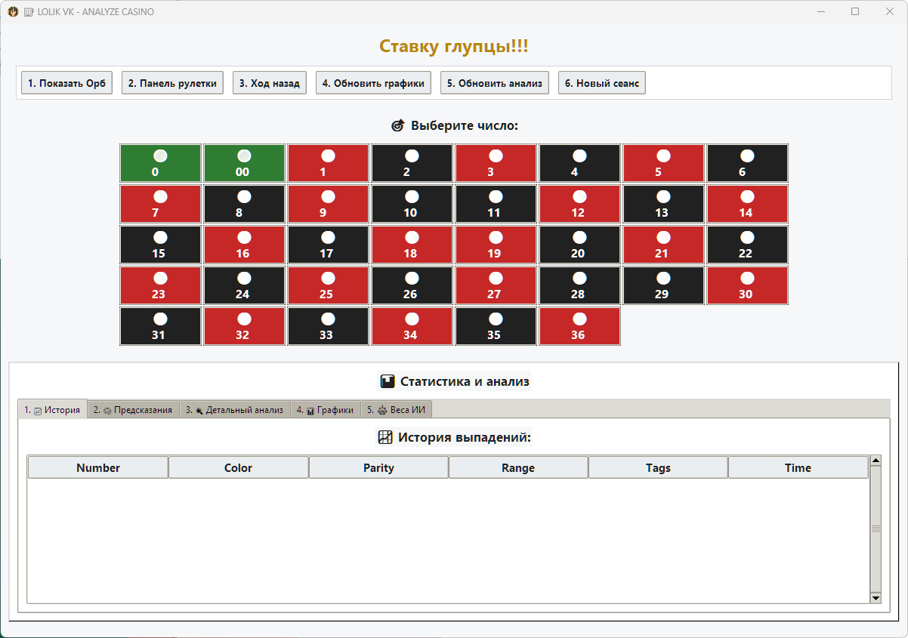The height and width of the screenshot is (638, 908).
Task: Click the history scrollbar up arrow
Action: pyautogui.click(x=876, y=461)
